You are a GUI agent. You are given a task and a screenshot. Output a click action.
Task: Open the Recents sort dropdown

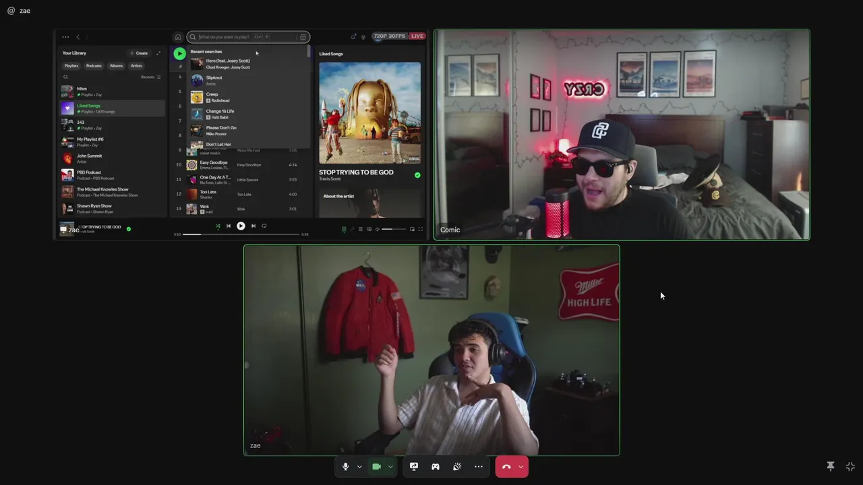point(150,77)
